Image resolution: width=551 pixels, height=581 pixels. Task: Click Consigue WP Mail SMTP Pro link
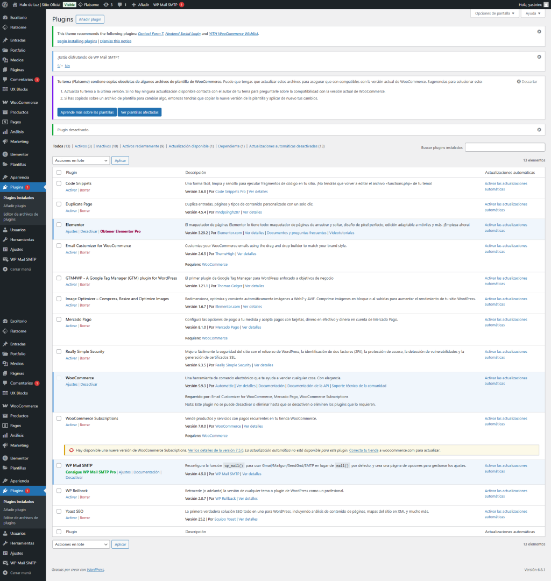tap(91, 472)
